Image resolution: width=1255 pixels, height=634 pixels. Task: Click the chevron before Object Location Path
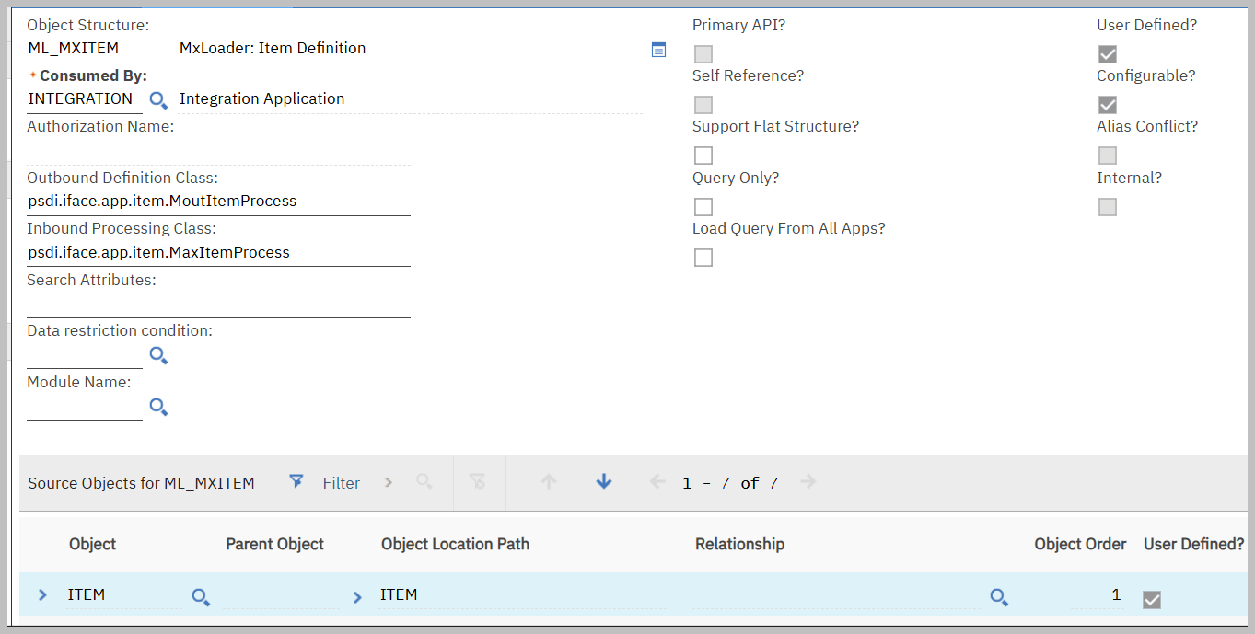pyautogui.click(x=357, y=597)
